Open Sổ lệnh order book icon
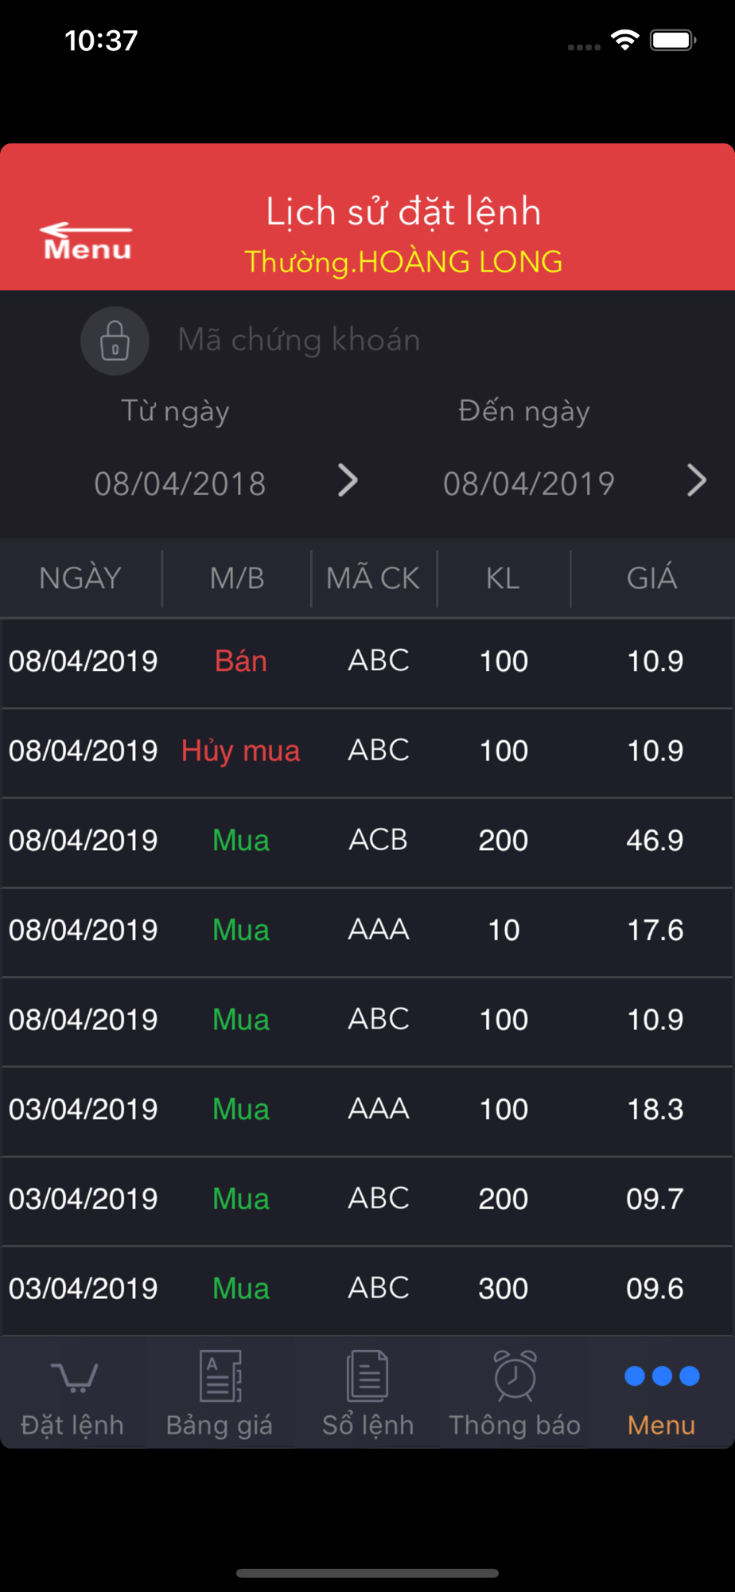Viewport: 735px width, 1592px height. 367,1375
